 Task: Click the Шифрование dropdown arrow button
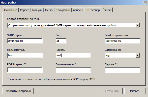pyautogui.click(x=137, y=56)
